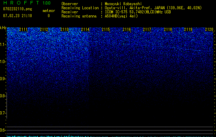Image resolution: width=216 pixels, height=137 pixels.
Task: Click the 2115 time marker
Action: [x=106, y=29]
